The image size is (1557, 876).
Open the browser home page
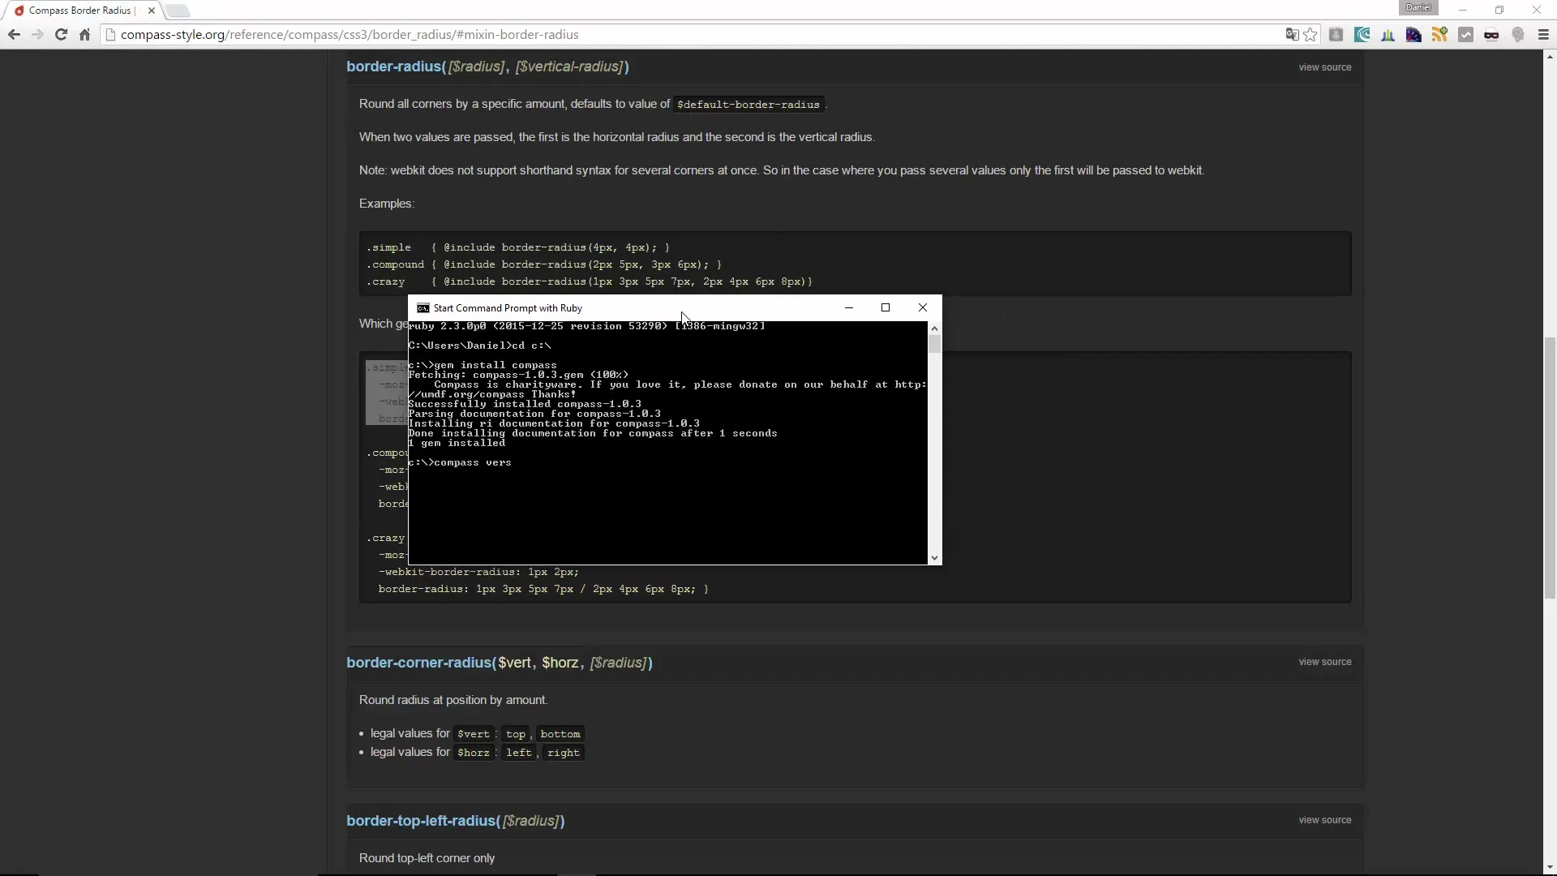click(x=84, y=35)
